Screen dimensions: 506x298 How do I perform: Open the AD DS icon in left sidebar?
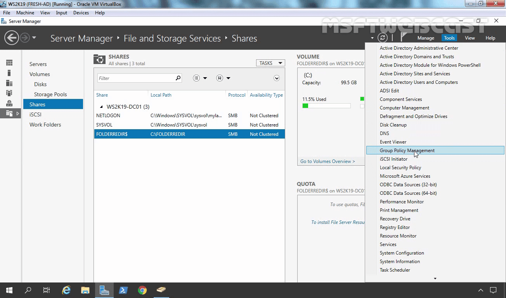[x=9, y=93]
